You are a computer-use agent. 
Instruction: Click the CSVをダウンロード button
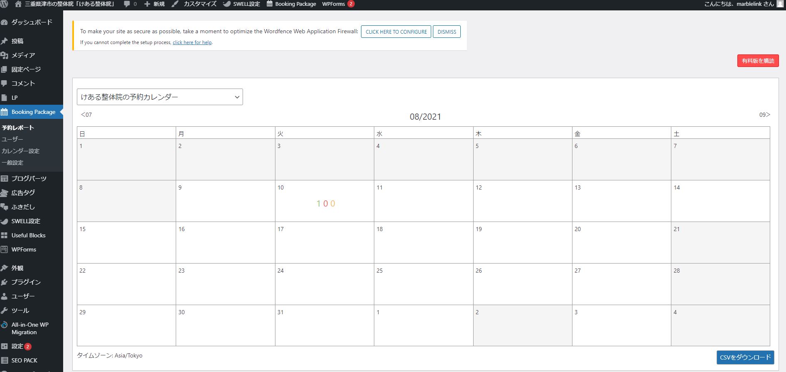(x=745, y=357)
